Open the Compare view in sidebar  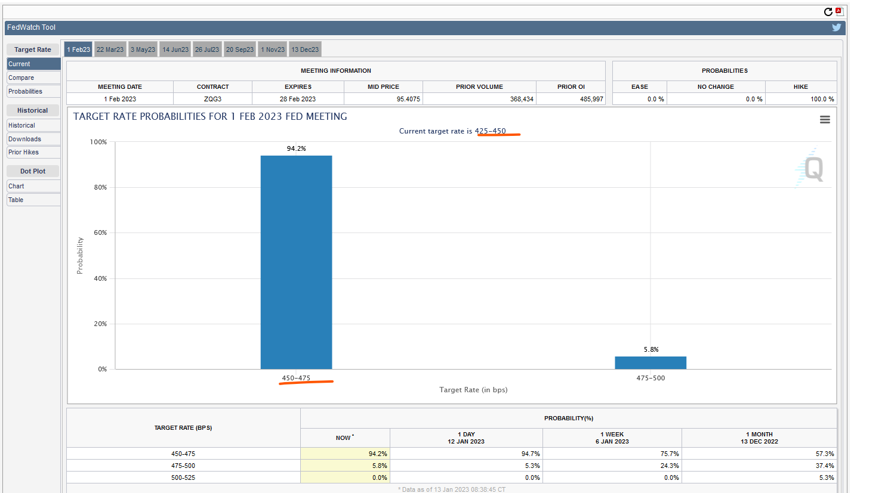(33, 78)
